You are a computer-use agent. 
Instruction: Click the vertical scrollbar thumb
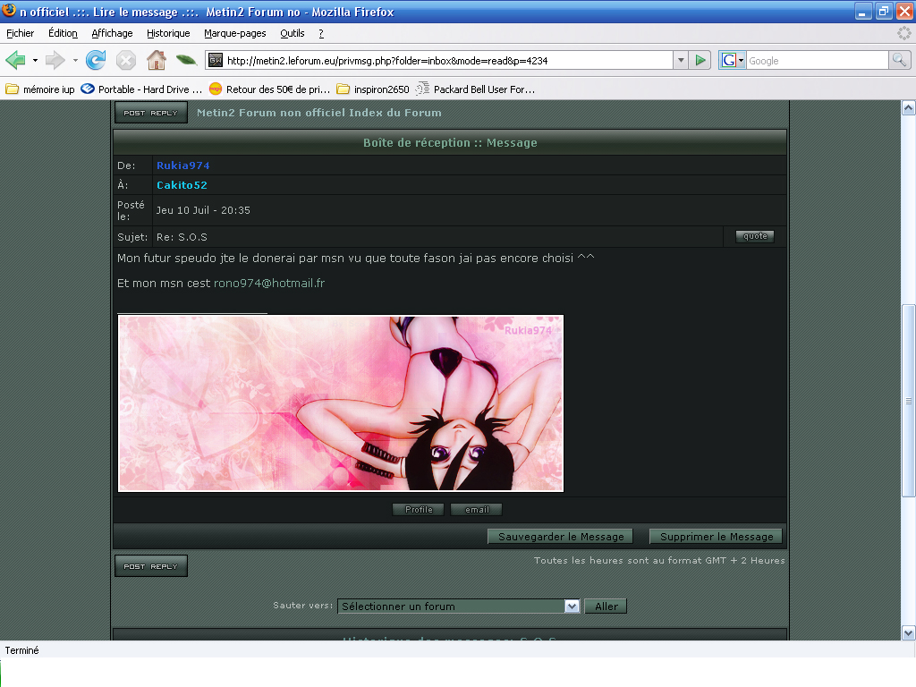coord(909,401)
